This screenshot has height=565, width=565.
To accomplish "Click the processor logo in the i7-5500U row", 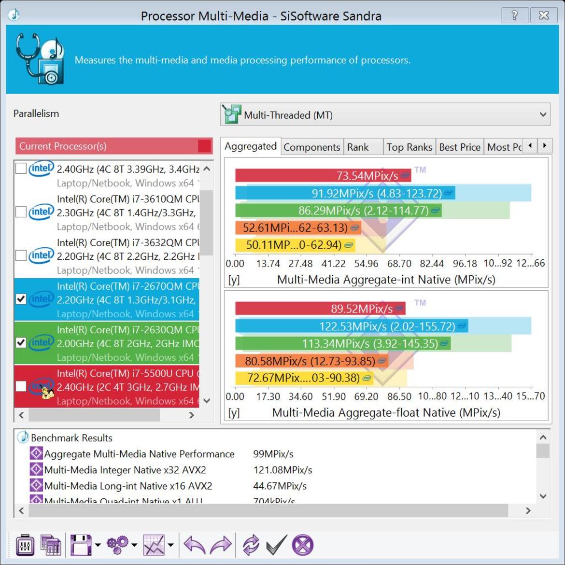I will coord(42,388).
